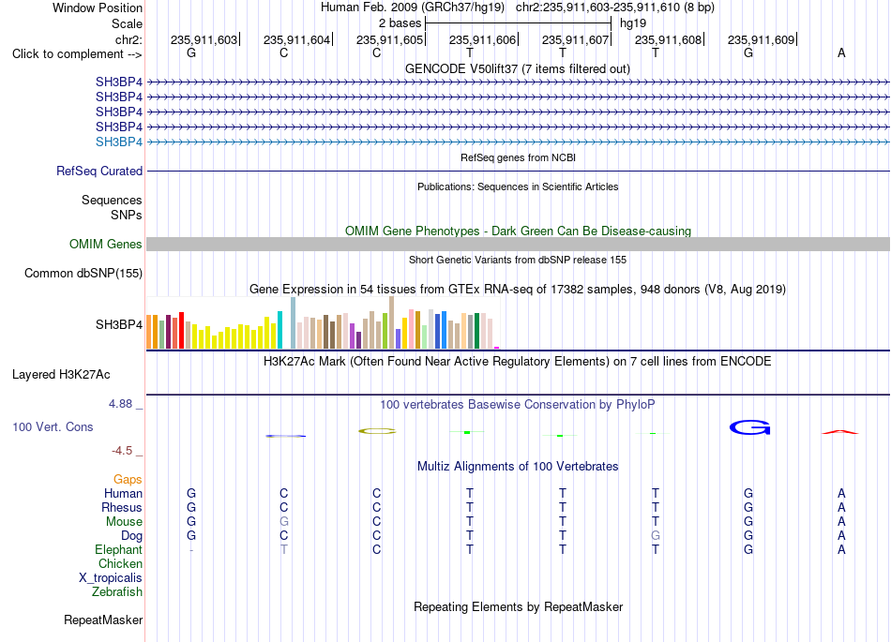Click the 235,911,605 ruler coordinate

[x=390, y=39]
